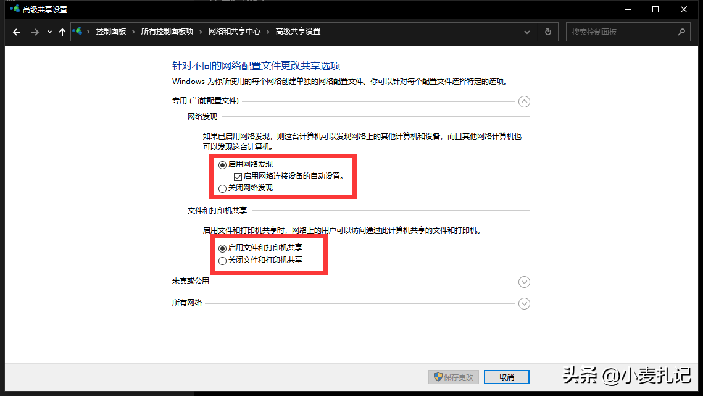Click the window title icon

[x=14, y=9]
